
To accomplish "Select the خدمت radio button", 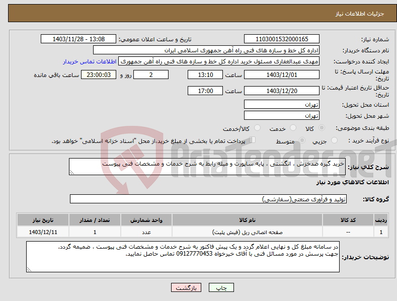I will coord(293,128).
